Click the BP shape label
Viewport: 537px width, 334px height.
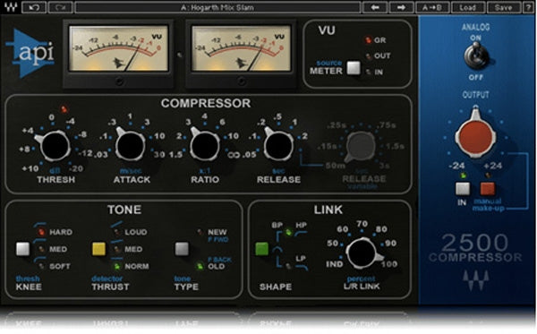point(277,225)
